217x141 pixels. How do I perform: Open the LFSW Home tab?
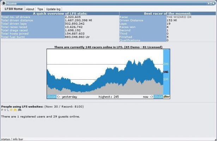point(13,9)
